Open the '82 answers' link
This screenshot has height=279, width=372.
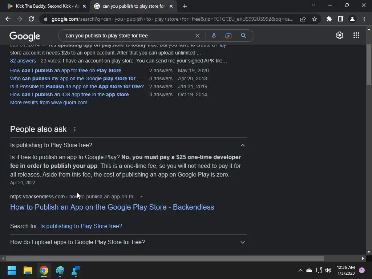coord(23,61)
